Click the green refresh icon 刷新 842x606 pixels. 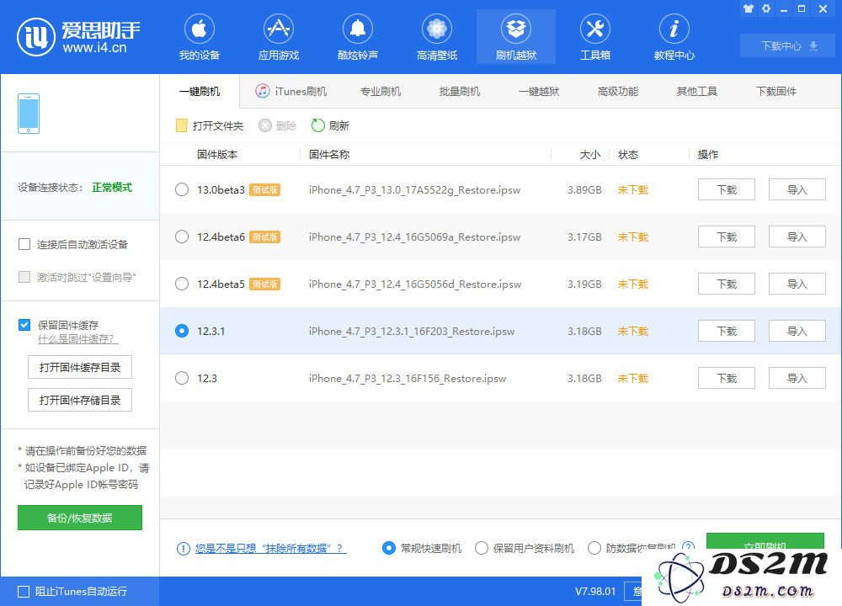click(x=318, y=125)
